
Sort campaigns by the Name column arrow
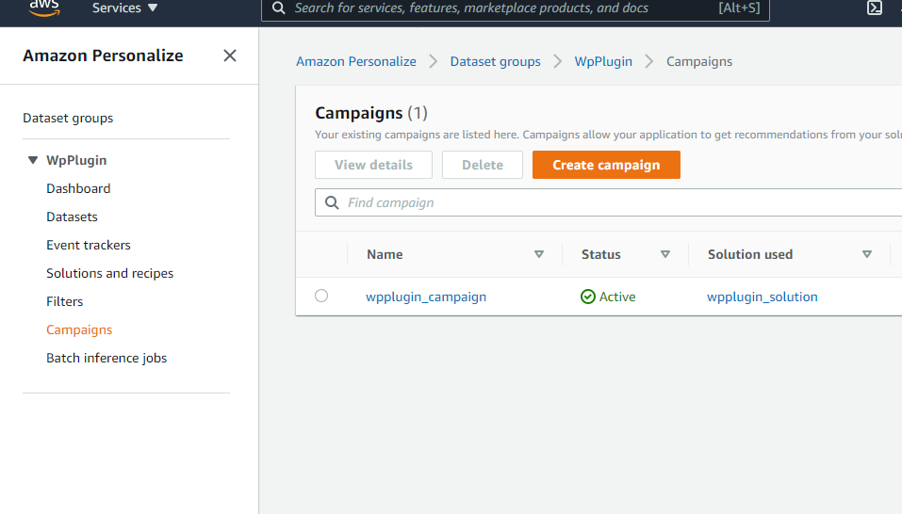tap(539, 254)
